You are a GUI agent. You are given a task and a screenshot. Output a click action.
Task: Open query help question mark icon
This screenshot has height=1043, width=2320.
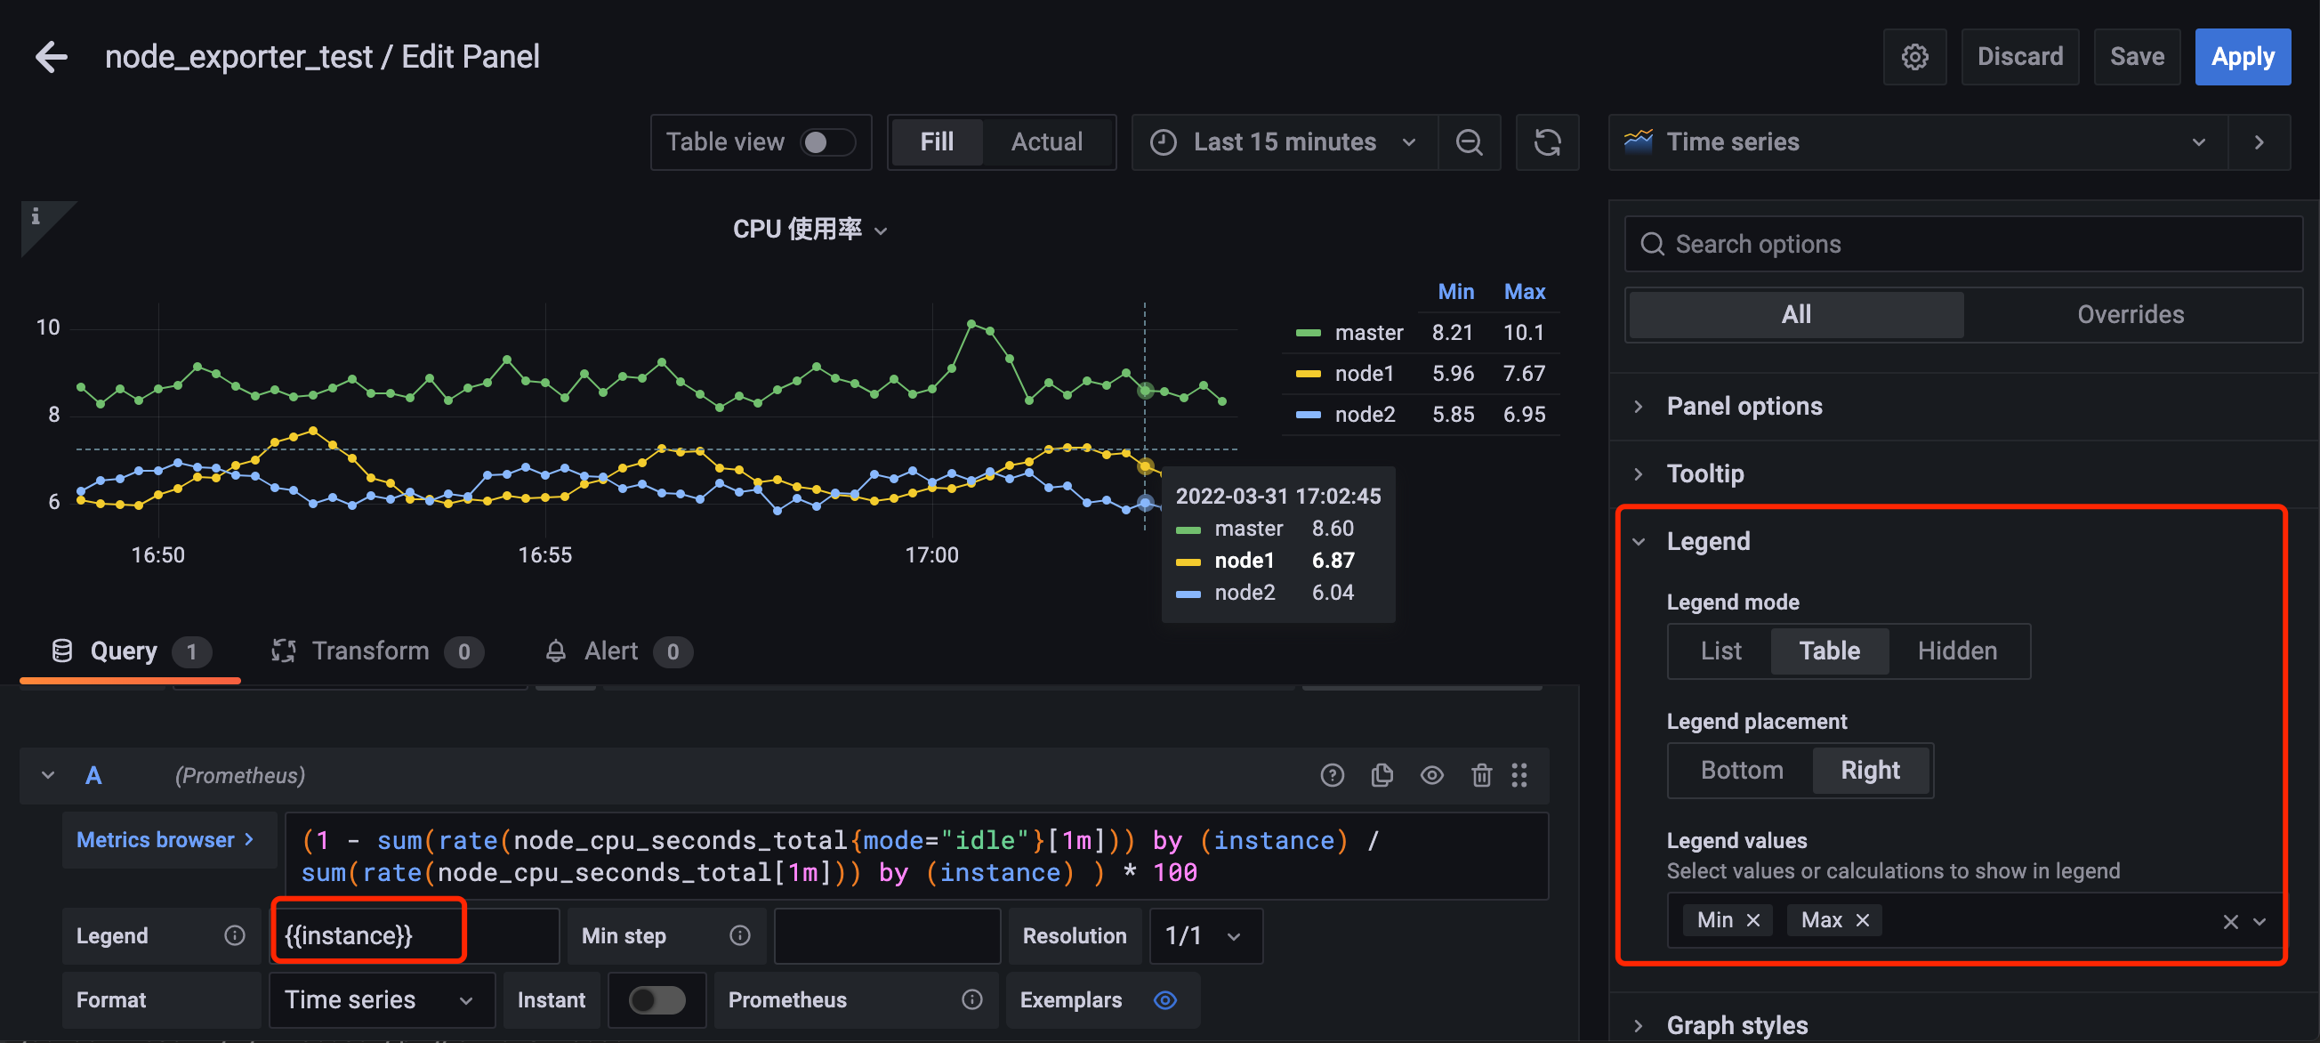[x=1332, y=774]
